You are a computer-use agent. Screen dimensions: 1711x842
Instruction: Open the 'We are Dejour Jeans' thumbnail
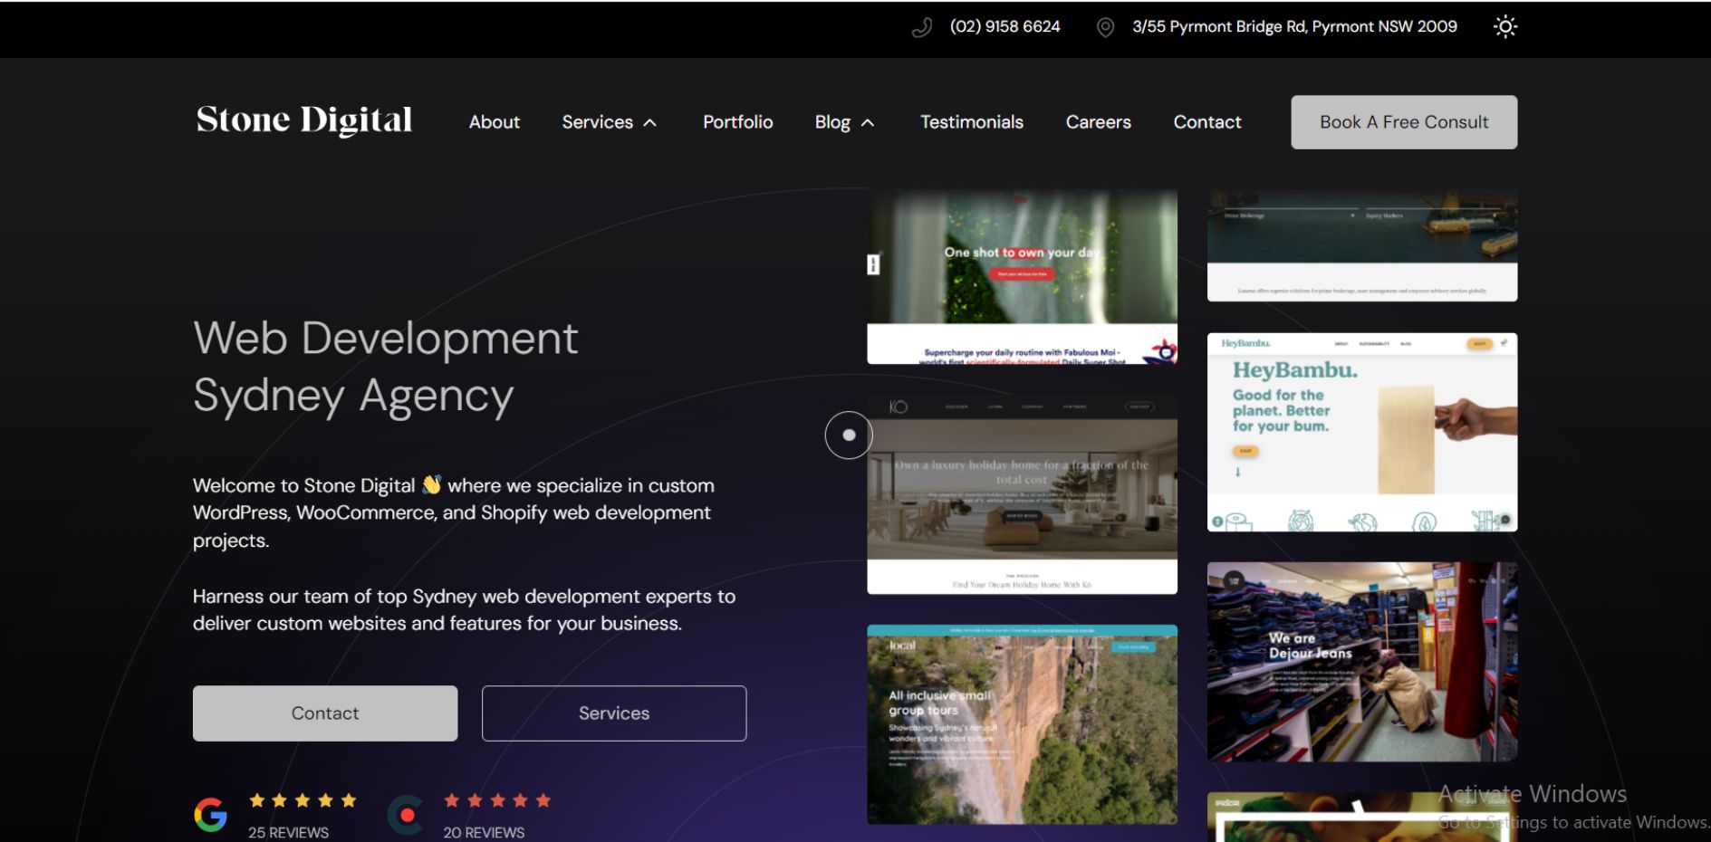tap(1361, 662)
